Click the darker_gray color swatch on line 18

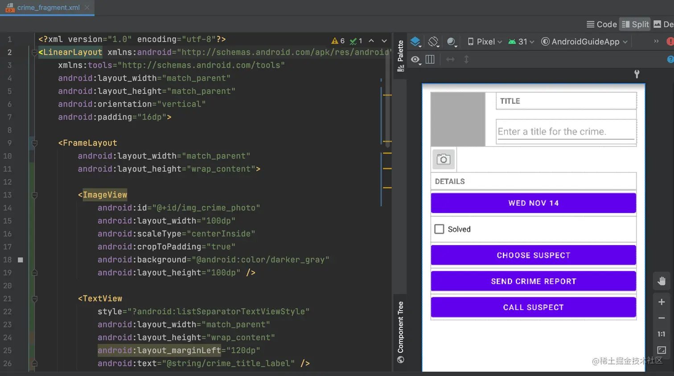point(21,260)
